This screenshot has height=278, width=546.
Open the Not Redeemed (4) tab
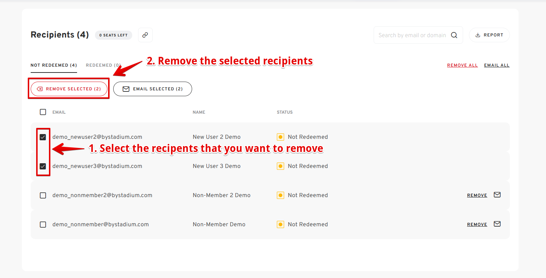pos(54,65)
